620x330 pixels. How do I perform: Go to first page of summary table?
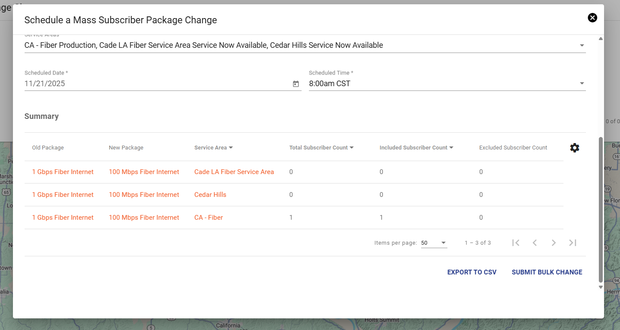(516, 243)
